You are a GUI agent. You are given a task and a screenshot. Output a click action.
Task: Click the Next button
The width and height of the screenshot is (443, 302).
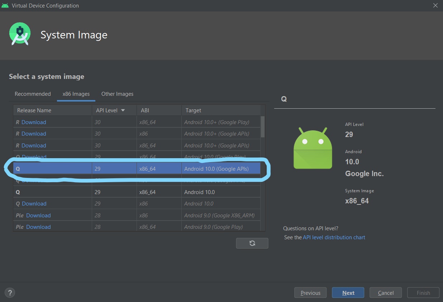click(348, 292)
